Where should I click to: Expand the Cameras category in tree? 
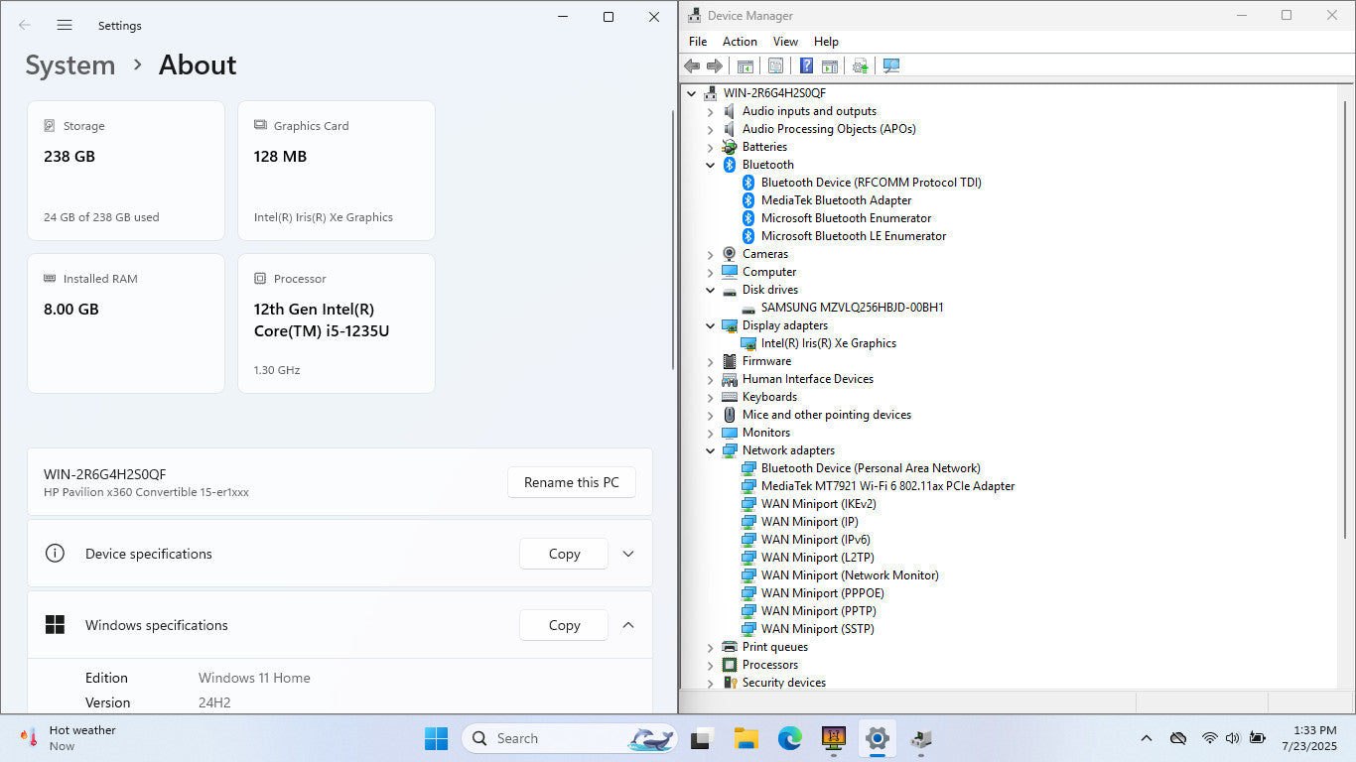710,254
